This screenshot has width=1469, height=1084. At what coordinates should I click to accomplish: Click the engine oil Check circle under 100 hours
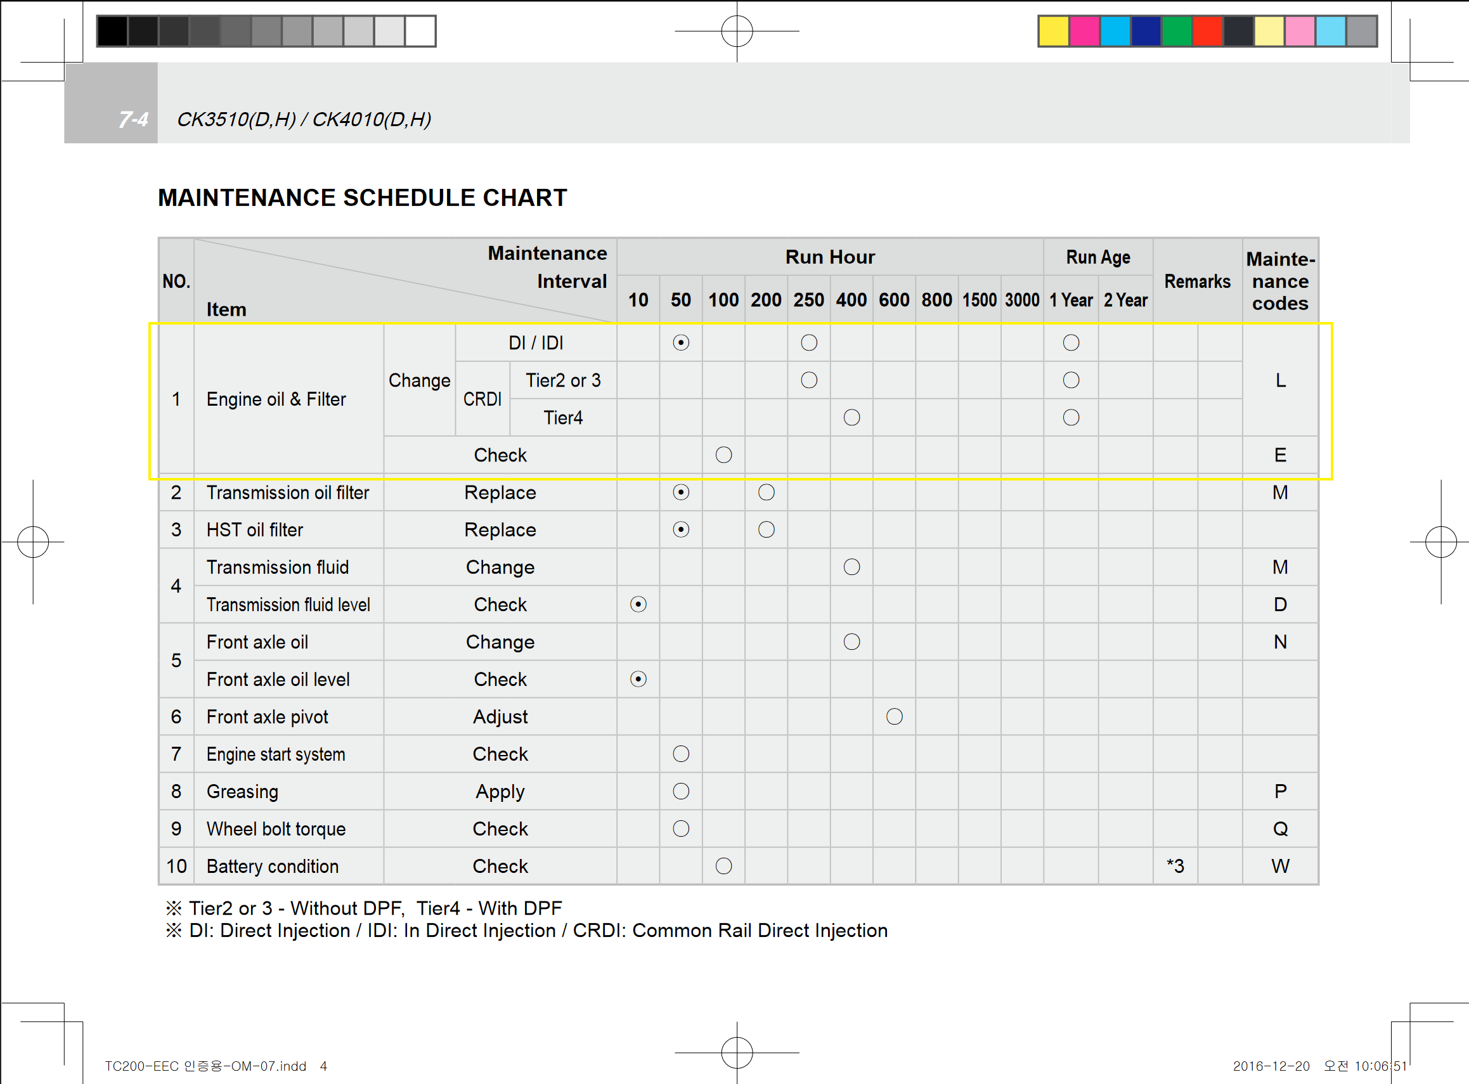pos(723,455)
